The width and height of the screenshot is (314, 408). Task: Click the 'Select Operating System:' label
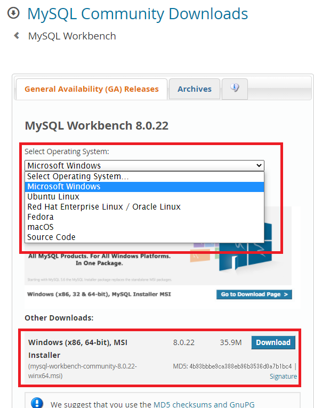point(67,151)
